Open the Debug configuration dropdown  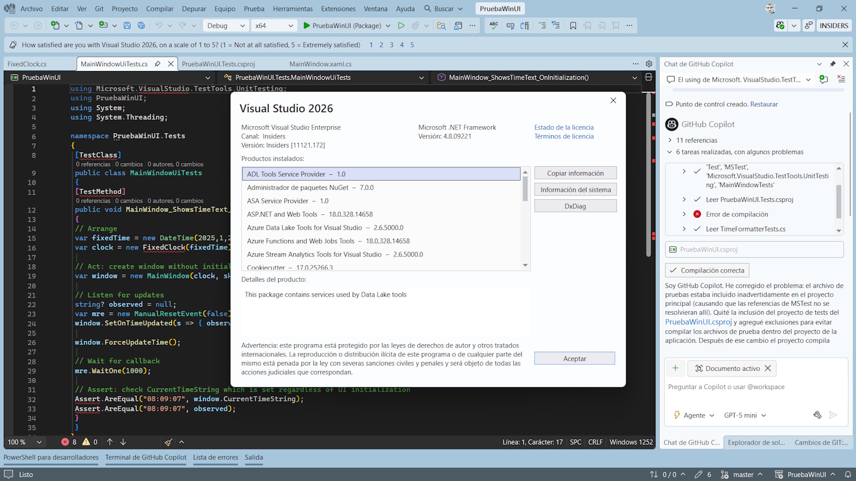pos(226,25)
